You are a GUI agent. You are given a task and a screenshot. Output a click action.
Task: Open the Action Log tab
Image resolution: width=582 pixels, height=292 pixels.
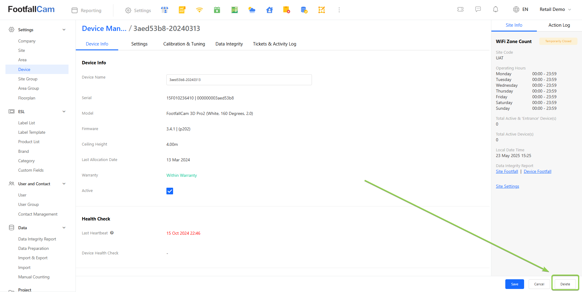[x=559, y=25]
